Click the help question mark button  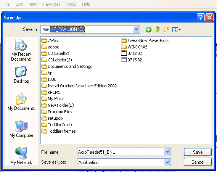pyautogui.click(x=201, y=18)
